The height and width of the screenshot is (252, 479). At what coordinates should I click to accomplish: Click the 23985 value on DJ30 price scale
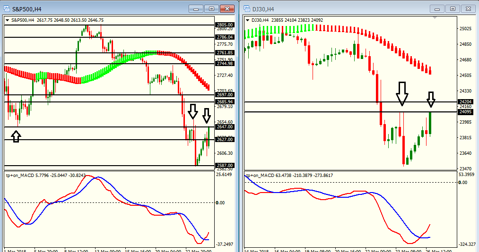tap(466, 122)
